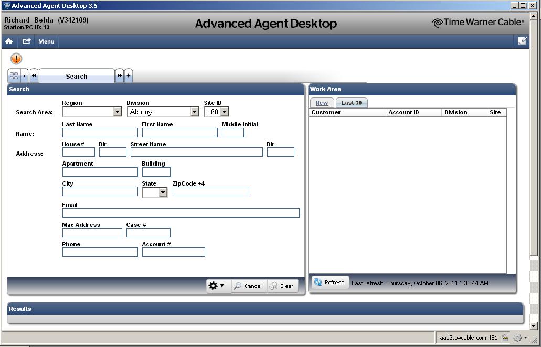
Task: Open the Menu in the navigation bar
Action: (46, 41)
